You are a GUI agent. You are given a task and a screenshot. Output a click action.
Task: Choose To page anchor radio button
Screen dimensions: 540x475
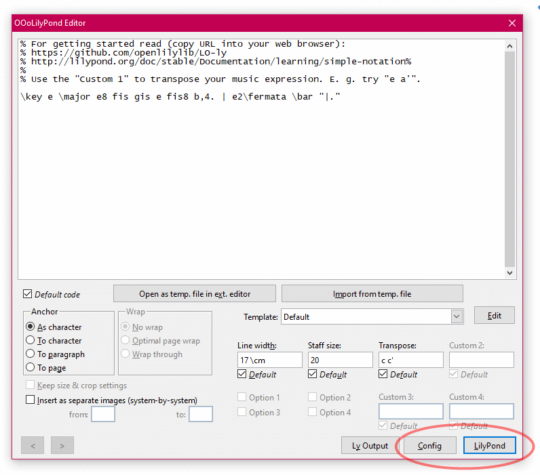31,367
